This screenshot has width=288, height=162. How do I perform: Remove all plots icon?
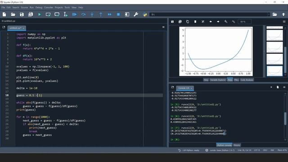(203, 22)
